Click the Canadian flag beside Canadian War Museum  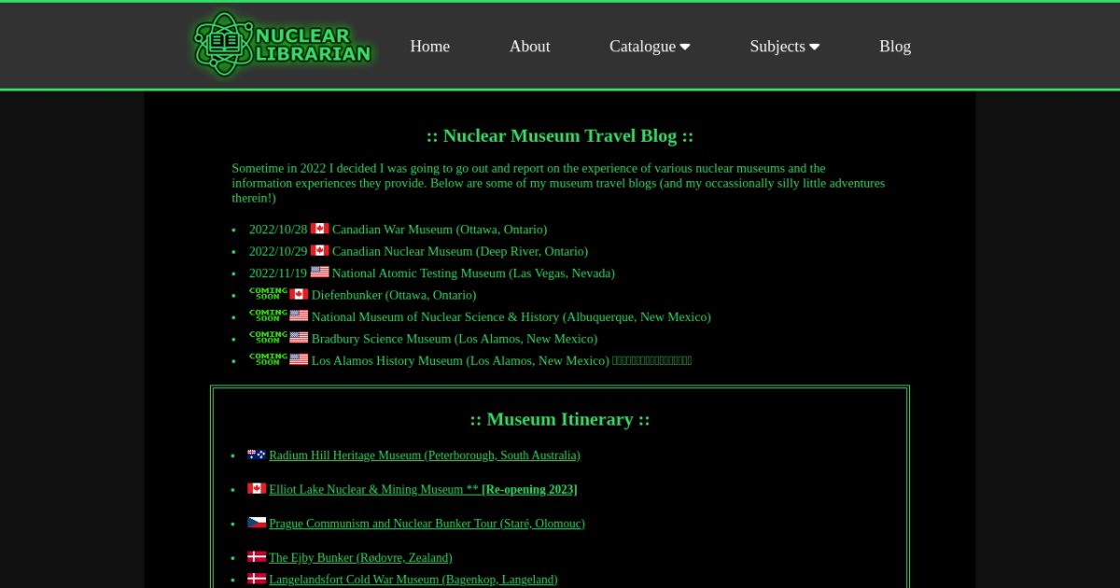point(320,228)
